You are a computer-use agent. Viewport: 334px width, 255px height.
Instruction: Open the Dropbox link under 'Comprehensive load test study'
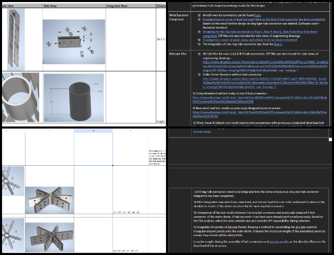click(x=260, y=99)
